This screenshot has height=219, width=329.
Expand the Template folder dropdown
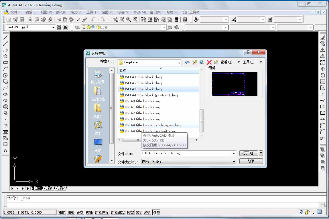[179, 62]
